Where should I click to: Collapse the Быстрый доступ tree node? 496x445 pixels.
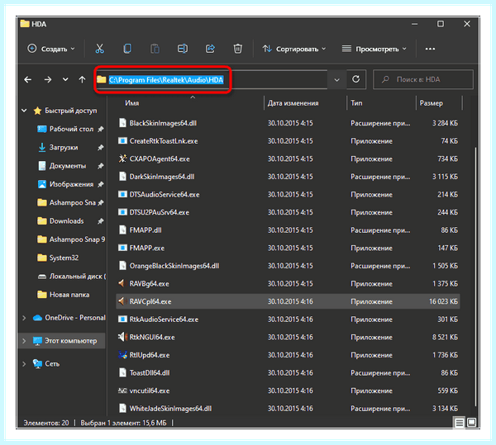24,111
